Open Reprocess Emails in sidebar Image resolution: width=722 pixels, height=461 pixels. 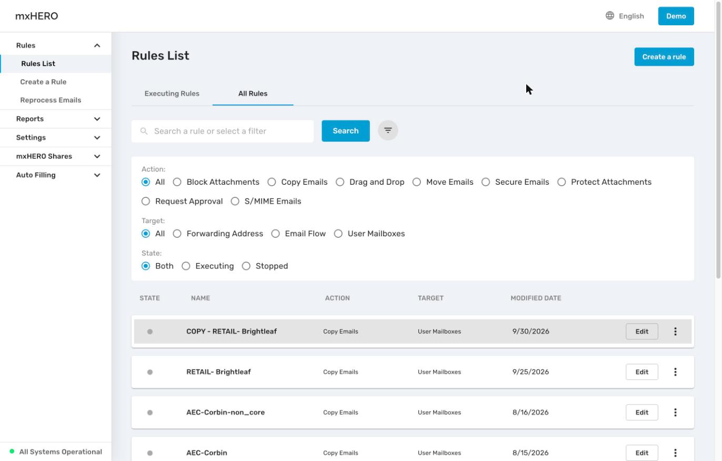(x=51, y=100)
